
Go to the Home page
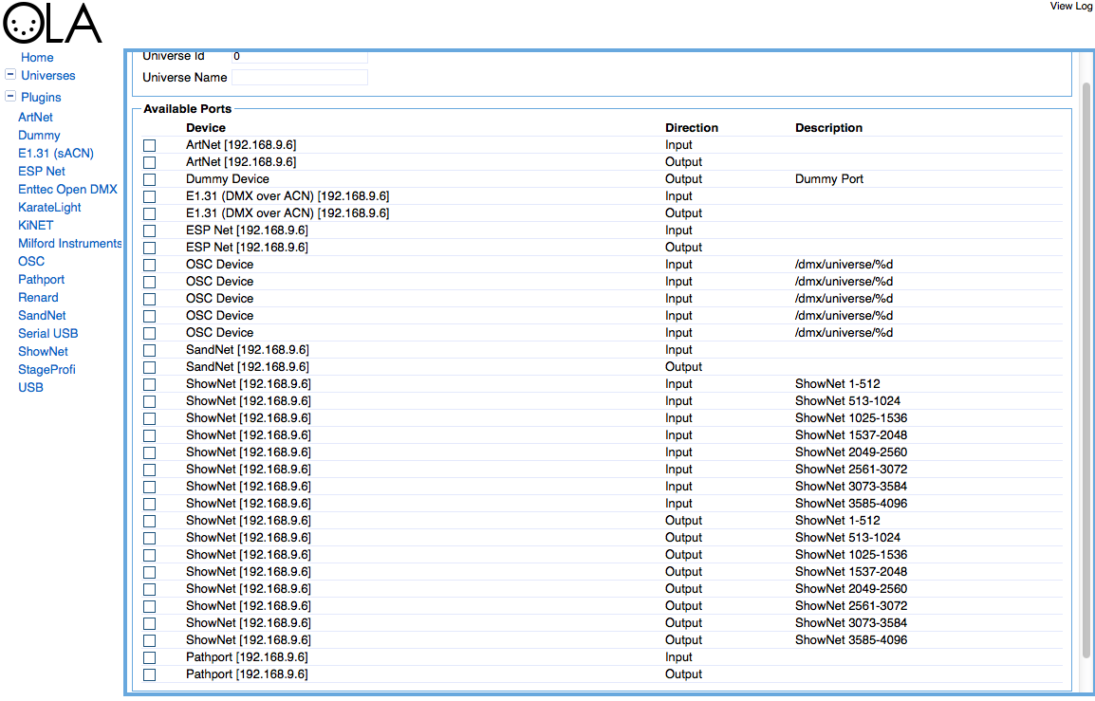tap(37, 58)
